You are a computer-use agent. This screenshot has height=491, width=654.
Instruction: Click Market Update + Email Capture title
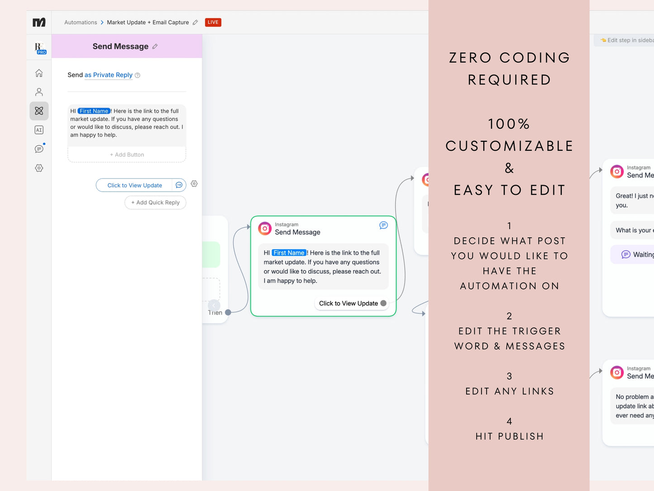coord(148,22)
